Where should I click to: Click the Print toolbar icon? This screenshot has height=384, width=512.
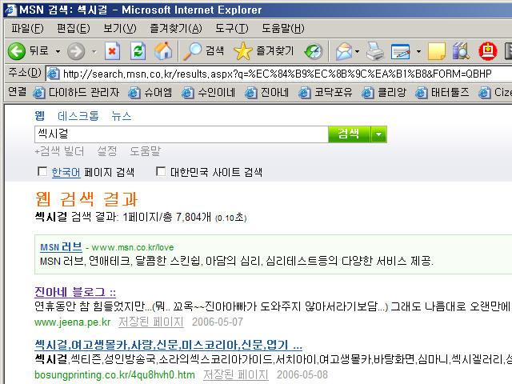click(x=374, y=51)
